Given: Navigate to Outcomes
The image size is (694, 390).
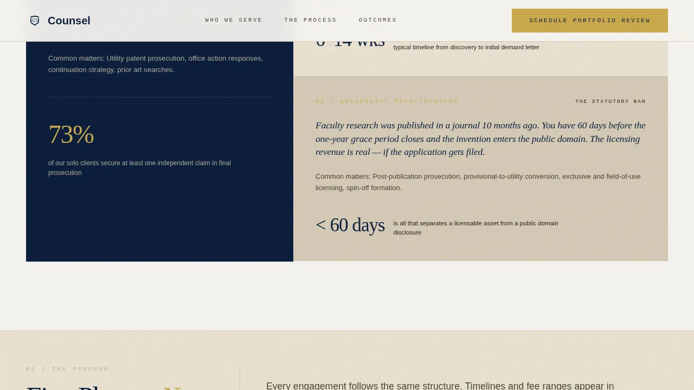Looking at the screenshot, I should tap(378, 20).
